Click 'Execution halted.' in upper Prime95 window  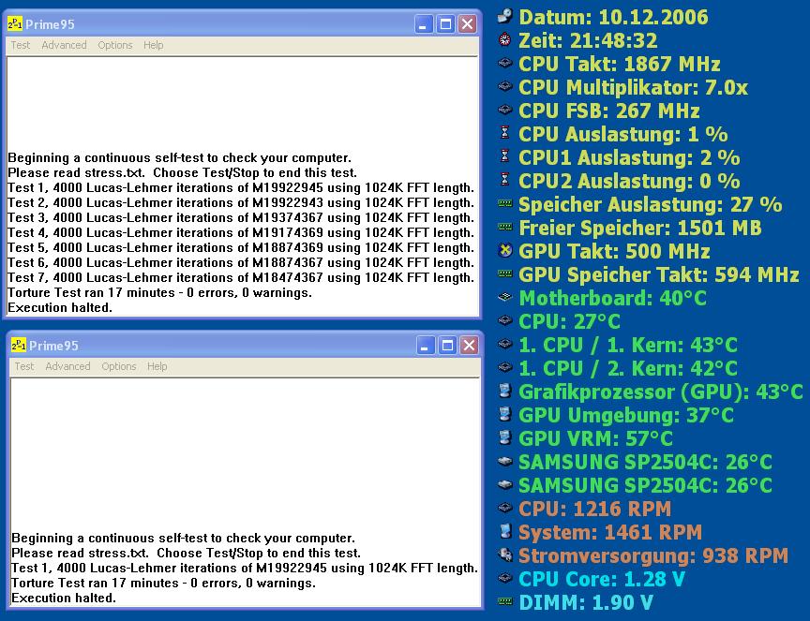pyautogui.click(x=60, y=307)
